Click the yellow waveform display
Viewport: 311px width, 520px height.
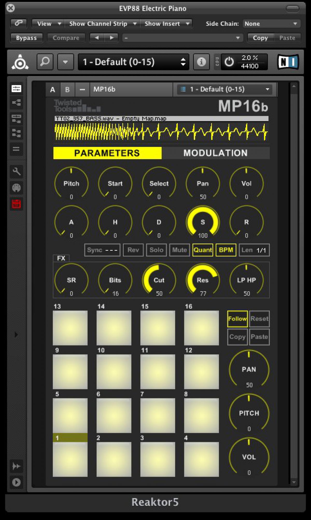coord(161,132)
